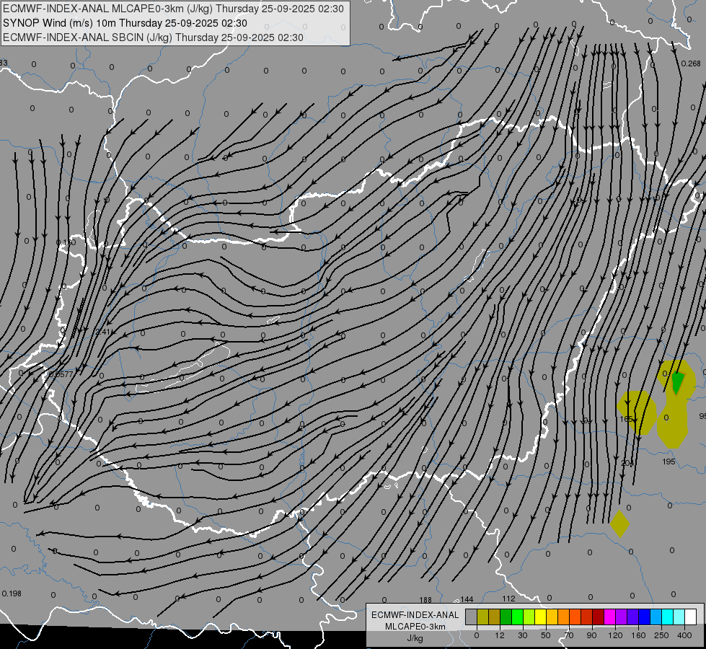The image size is (706, 649).
Task: Click the ECMWF SBCIN title line
Action: tap(153, 37)
